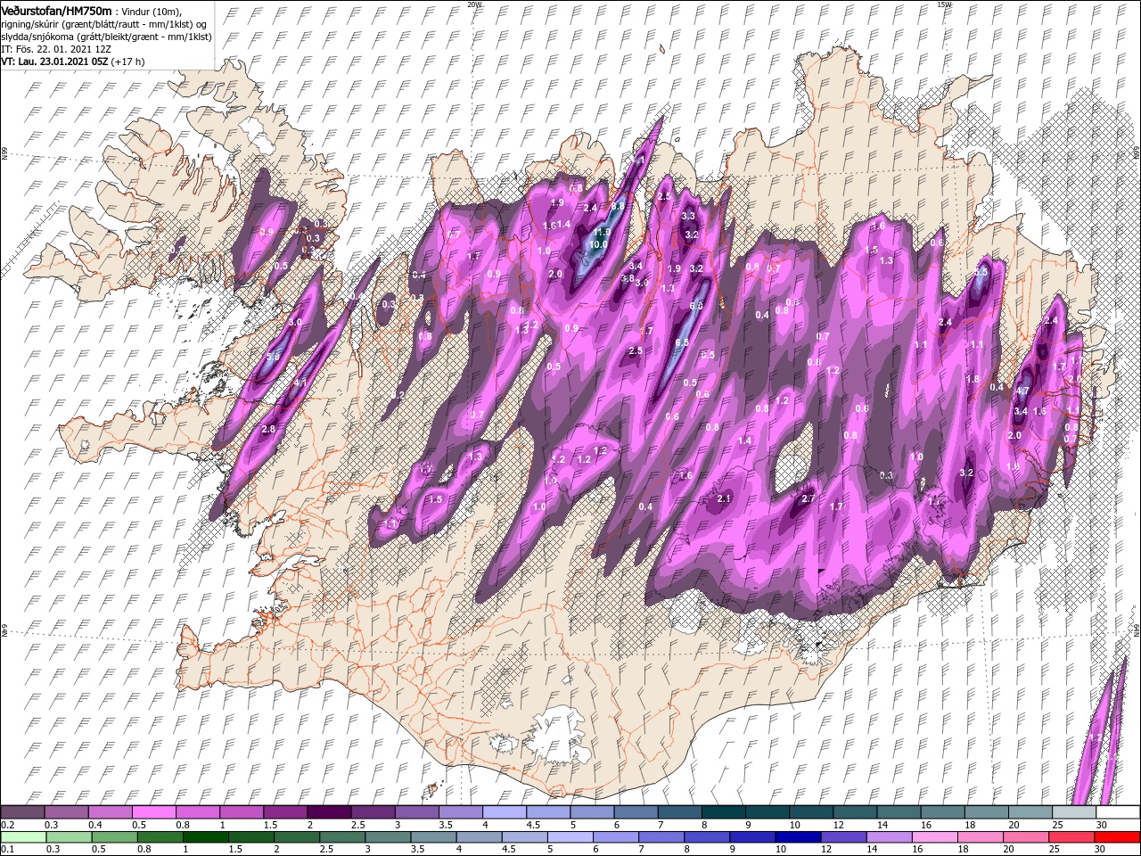
Task: Click the 30 label in the rain legend row
Action: pos(1102,850)
